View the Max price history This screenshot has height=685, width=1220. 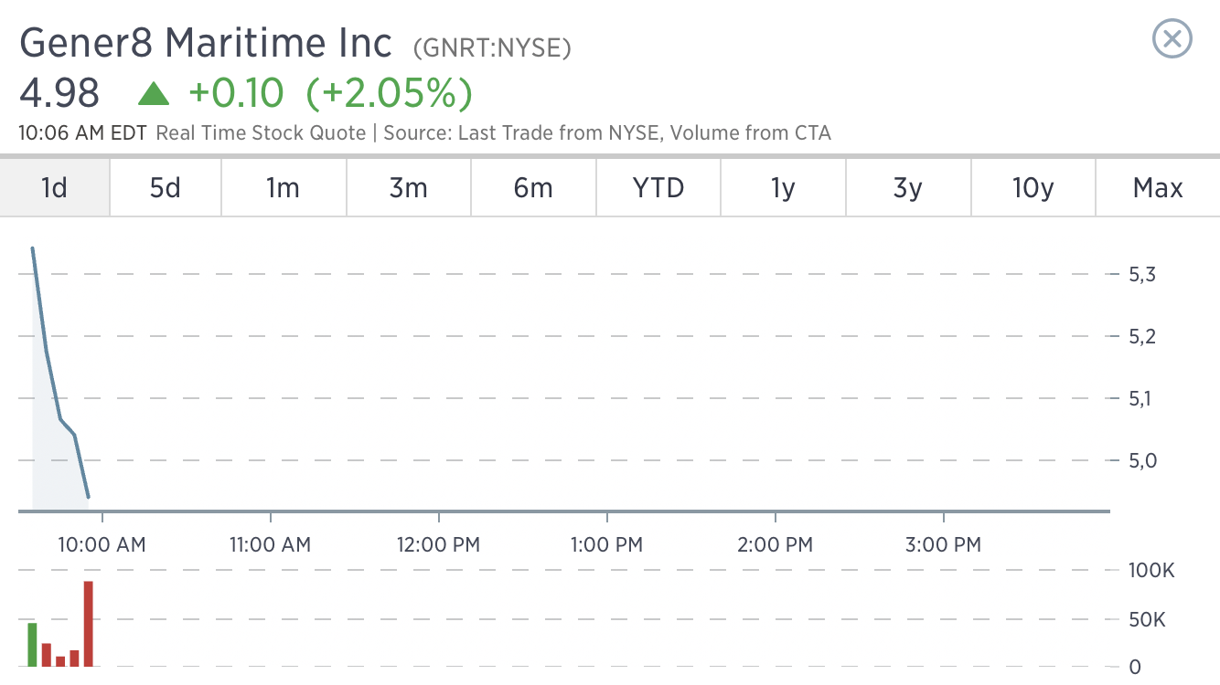tap(1158, 188)
